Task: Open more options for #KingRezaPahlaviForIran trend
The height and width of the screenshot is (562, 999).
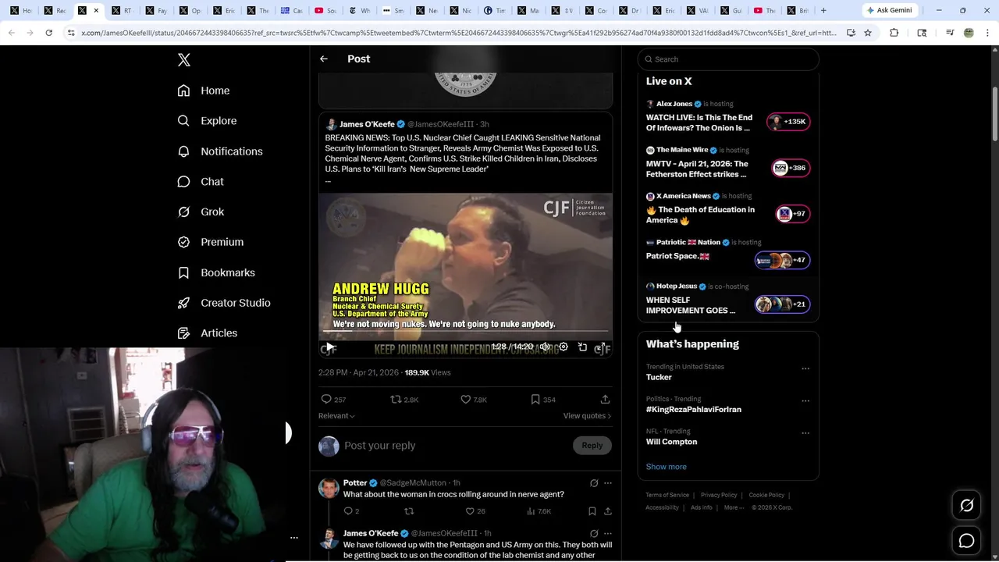Action: 805,401
